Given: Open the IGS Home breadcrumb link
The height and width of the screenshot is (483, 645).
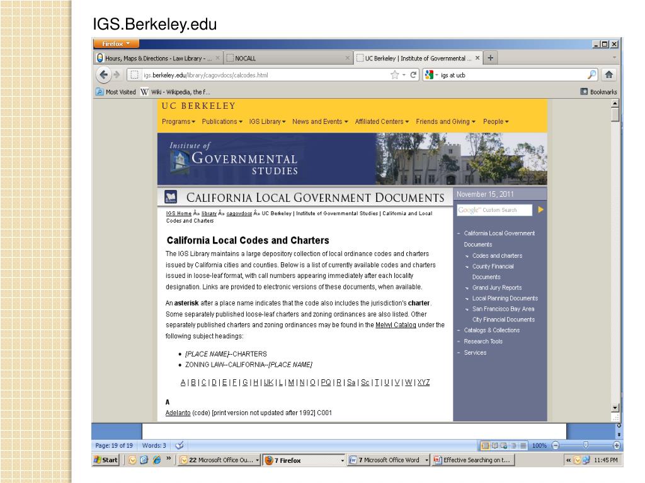Looking at the screenshot, I should tap(178, 213).
